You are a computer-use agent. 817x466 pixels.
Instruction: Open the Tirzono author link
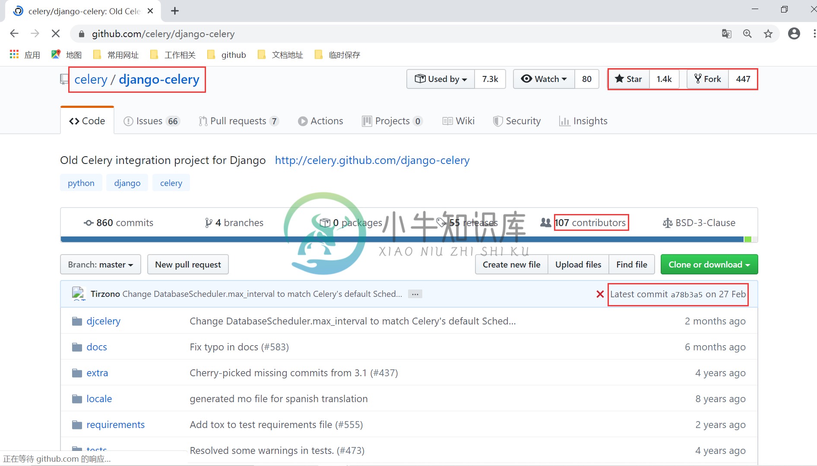pyautogui.click(x=105, y=294)
